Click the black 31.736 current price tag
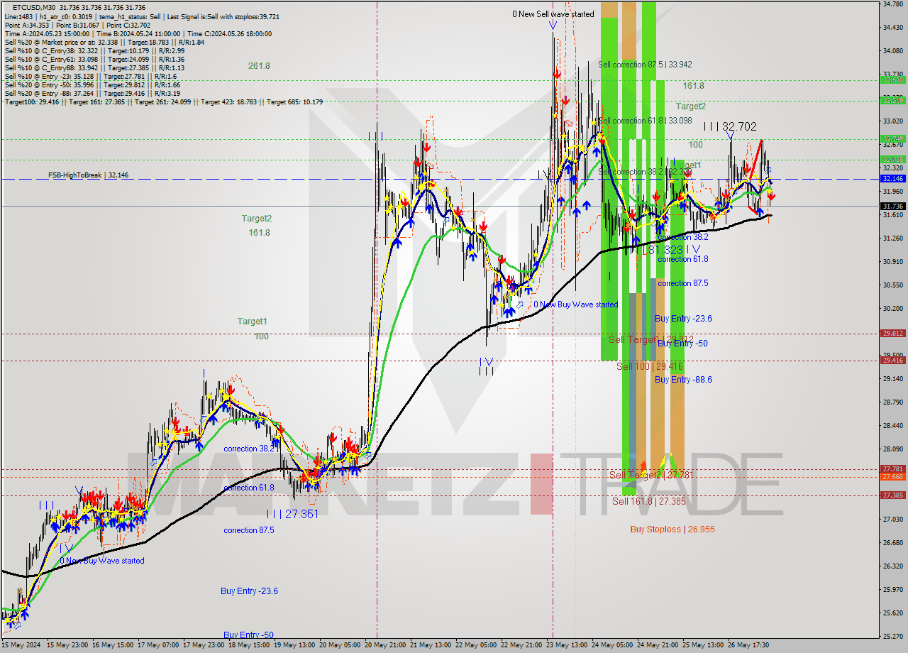 (x=892, y=207)
